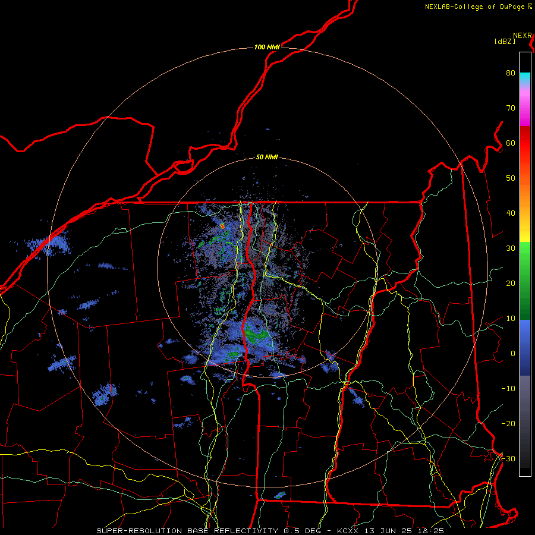Image resolution: width=535 pixels, height=535 pixels.
Task: Click the green segment of the color bar
Action: pyautogui.click(x=525, y=281)
